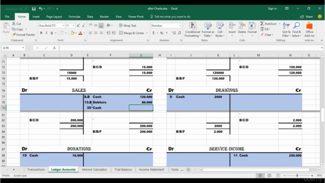Click the Merge & Center button
The width and height of the screenshot is (325, 183).
[132, 33]
